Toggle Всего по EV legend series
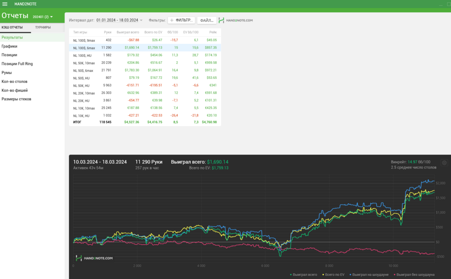Image resolution: width=451 pixels, height=279 pixels. tap(333, 274)
